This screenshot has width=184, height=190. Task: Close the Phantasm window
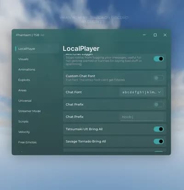click(165, 35)
